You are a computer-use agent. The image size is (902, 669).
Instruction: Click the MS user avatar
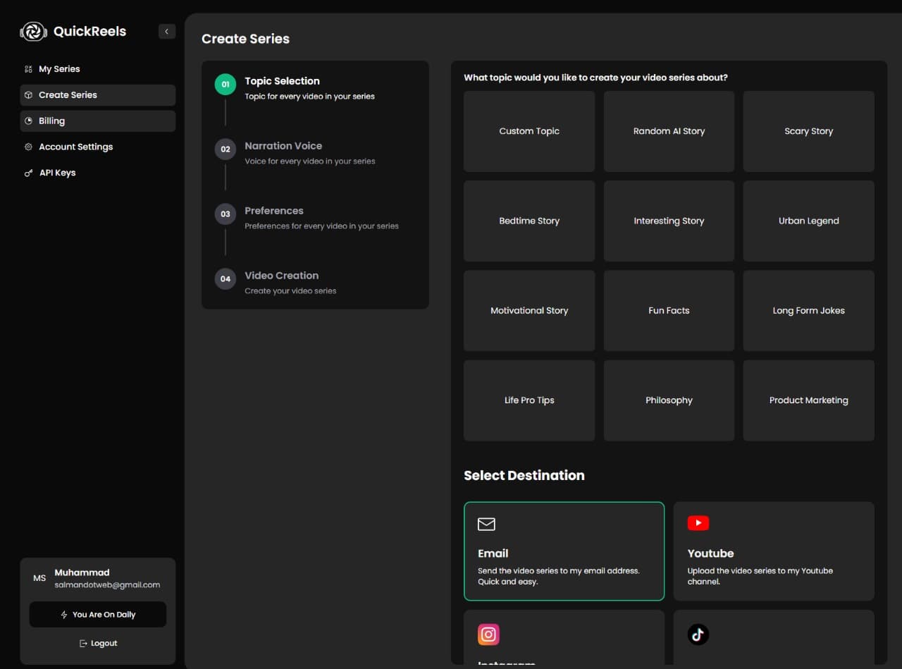coord(39,578)
